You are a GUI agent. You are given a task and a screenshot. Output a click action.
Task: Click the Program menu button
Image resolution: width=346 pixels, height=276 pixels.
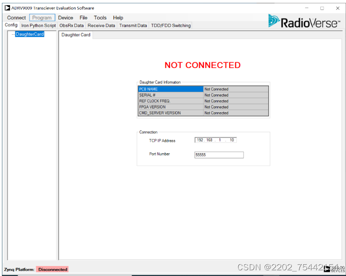tap(42, 18)
